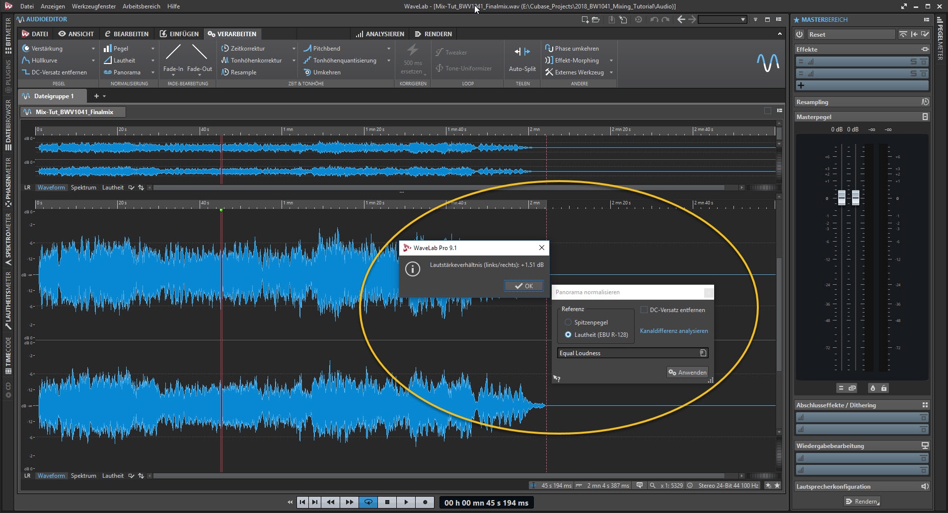Click the lower waveform horizontal scrollbar

tap(438, 475)
